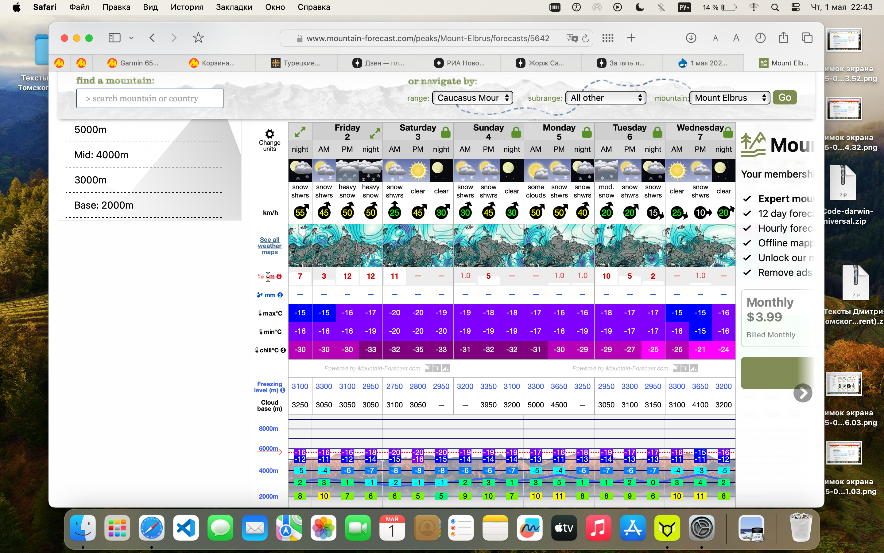This screenshot has height=553, width=884.
Task: Click the green lock on Tuesday 6
Action: 657,132
